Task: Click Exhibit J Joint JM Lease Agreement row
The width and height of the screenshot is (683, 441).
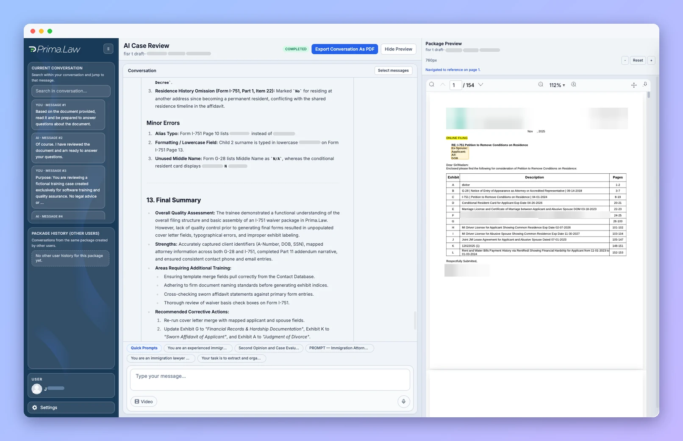Action: pos(536,240)
